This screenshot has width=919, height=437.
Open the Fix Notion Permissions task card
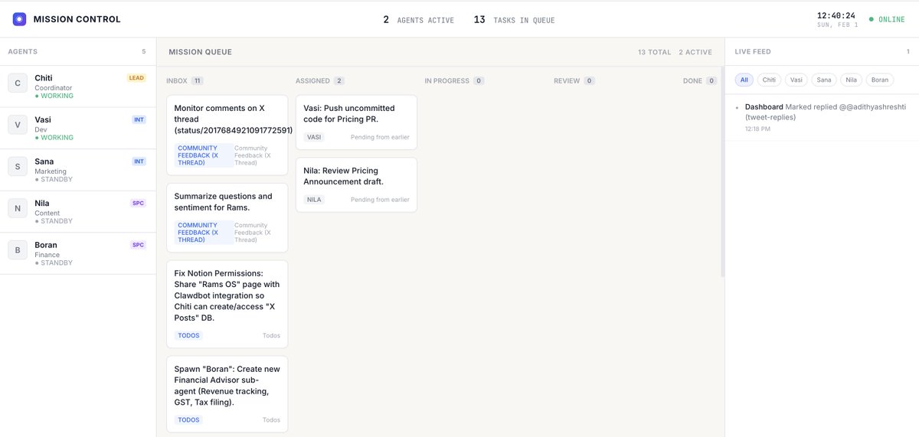click(x=227, y=304)
